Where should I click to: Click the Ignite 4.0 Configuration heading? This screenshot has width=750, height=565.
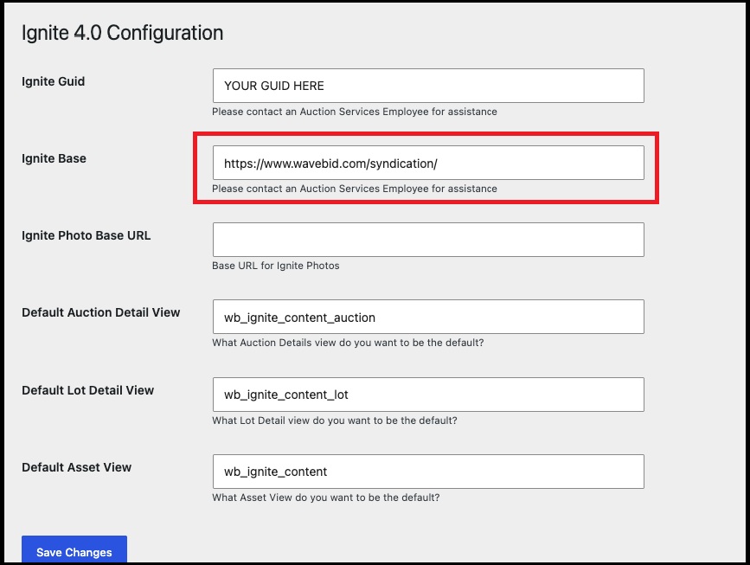pyautogui.click(x=123, y=34)
